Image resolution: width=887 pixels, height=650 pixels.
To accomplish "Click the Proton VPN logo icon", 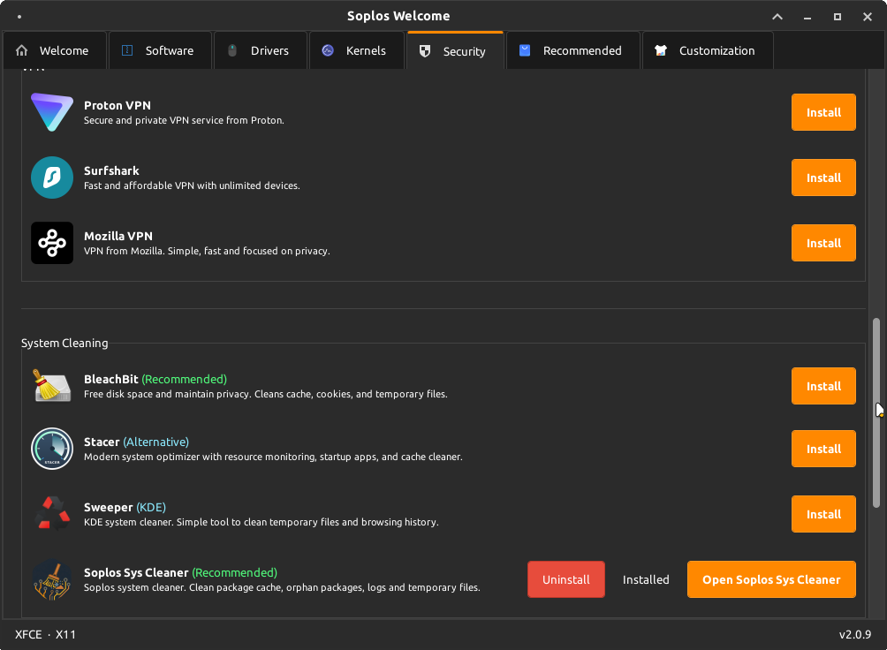I will [52, 112].
